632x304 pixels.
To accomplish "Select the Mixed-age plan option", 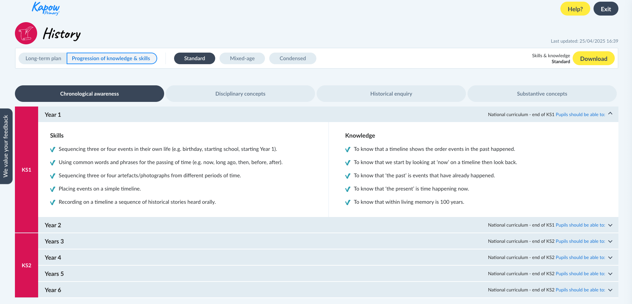I will [x=242, y=59].
